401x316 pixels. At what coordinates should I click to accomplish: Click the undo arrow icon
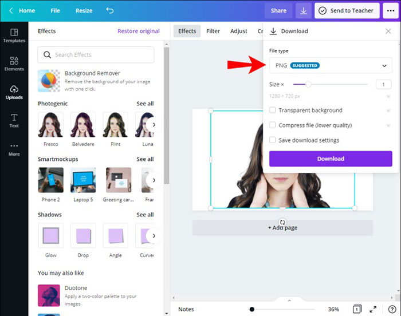109,10
